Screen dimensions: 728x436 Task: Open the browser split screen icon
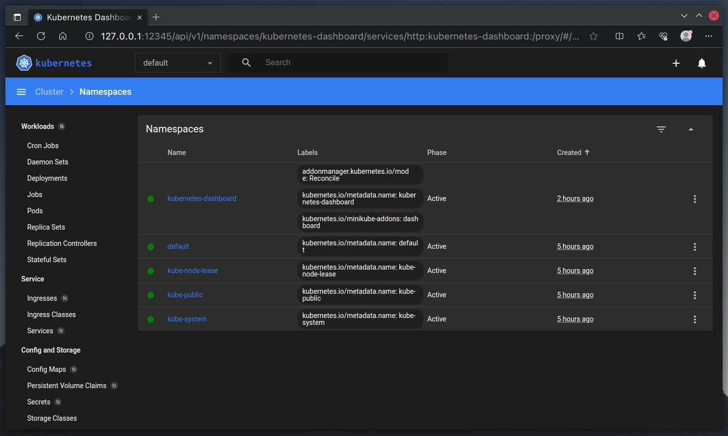619,36
